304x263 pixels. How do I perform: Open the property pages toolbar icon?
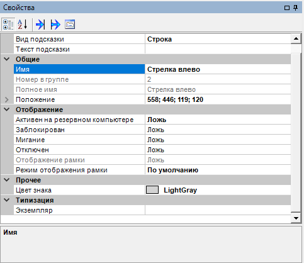click(70, 25)
